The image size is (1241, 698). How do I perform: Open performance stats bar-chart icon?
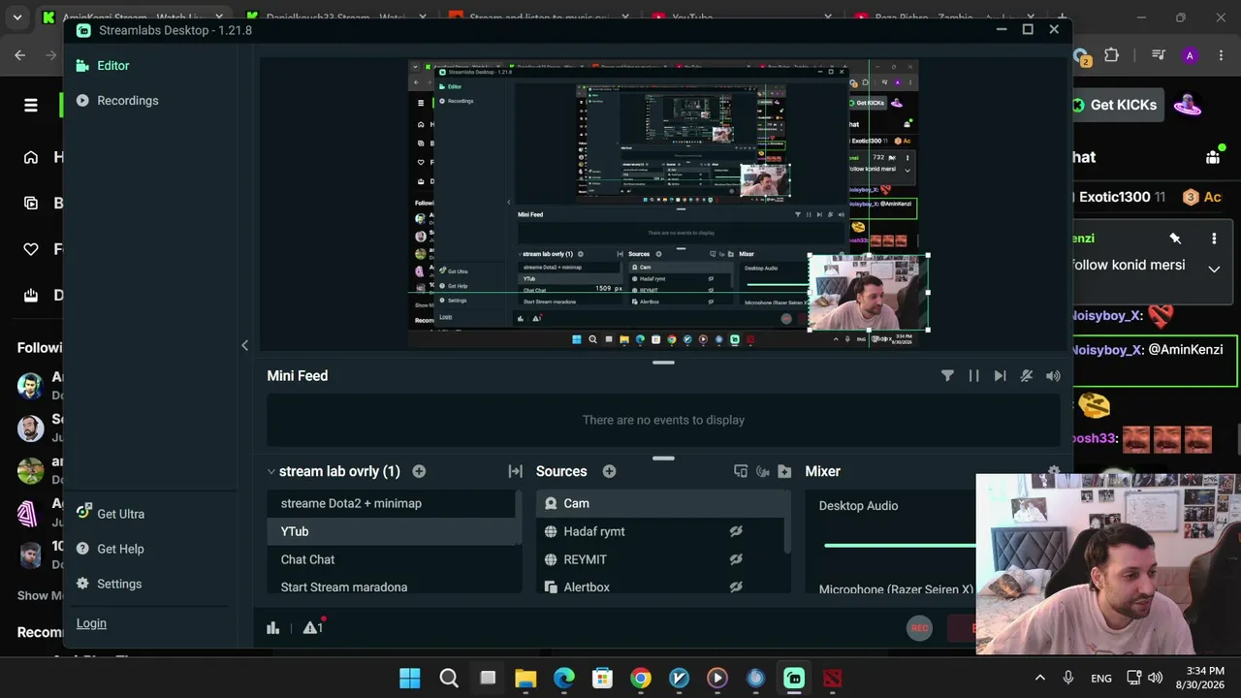click(273, 628)
